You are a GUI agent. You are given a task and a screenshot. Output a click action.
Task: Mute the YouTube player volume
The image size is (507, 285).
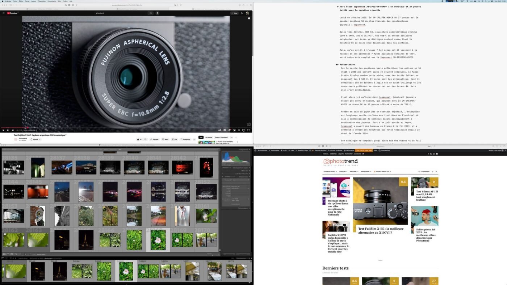coord(13,130)
